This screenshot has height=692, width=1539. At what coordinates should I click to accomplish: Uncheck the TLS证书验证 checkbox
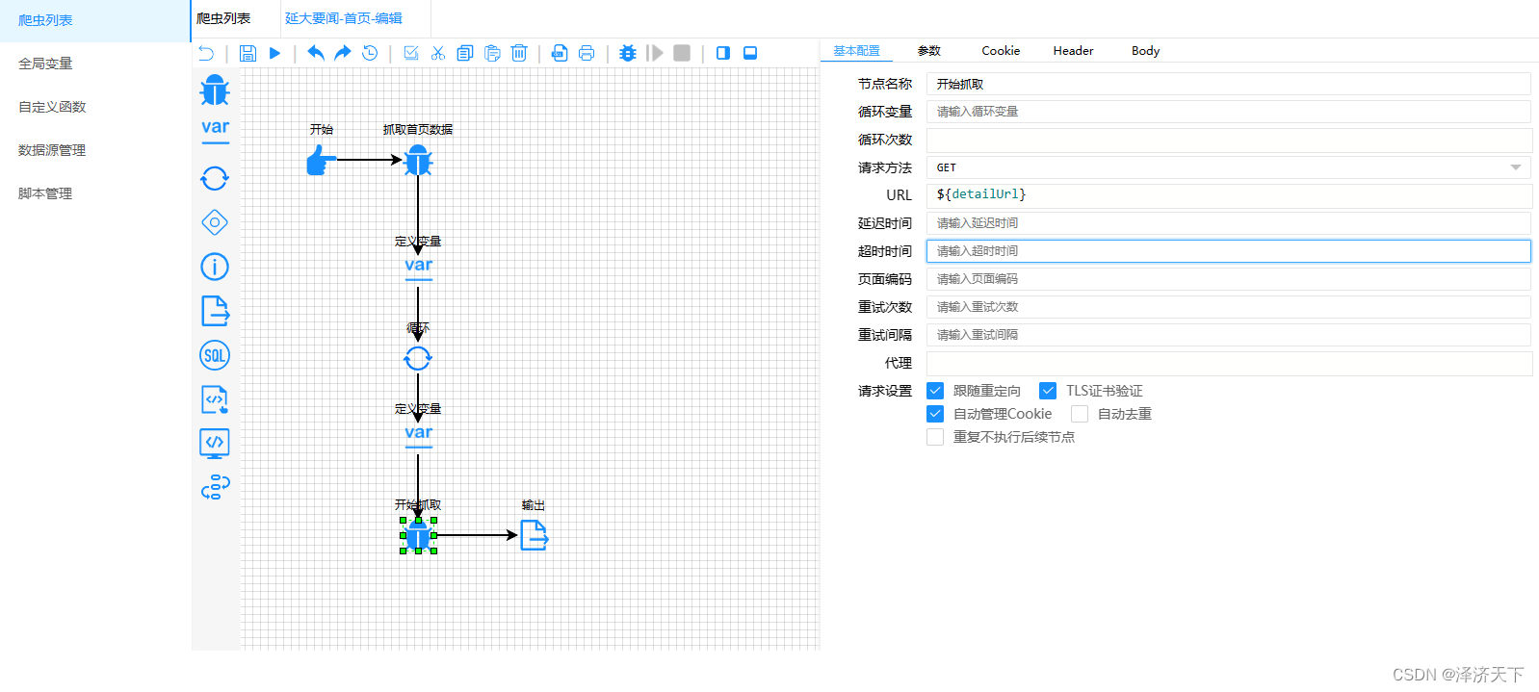pos(1048,391)
